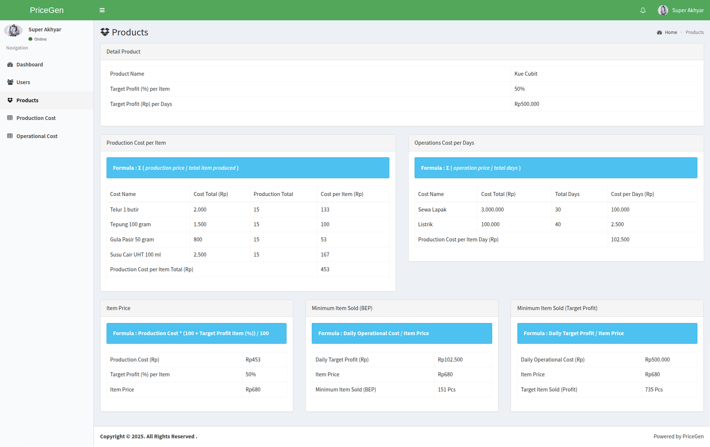
Task: Click the Users group icon in sidebar
Action: 10,82
